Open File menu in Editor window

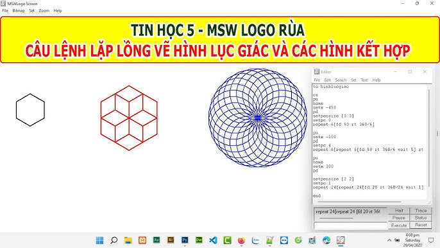[317, 80]
